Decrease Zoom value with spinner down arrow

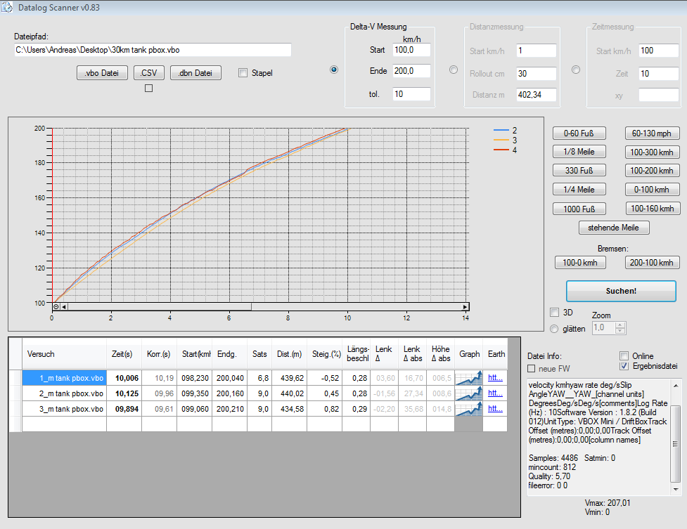tap(619, 331)
